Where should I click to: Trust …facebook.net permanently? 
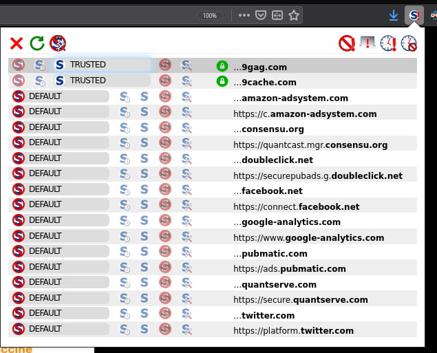(x=144, y=189)
